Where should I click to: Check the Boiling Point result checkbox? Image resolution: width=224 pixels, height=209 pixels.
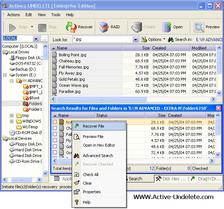(55, 122)
